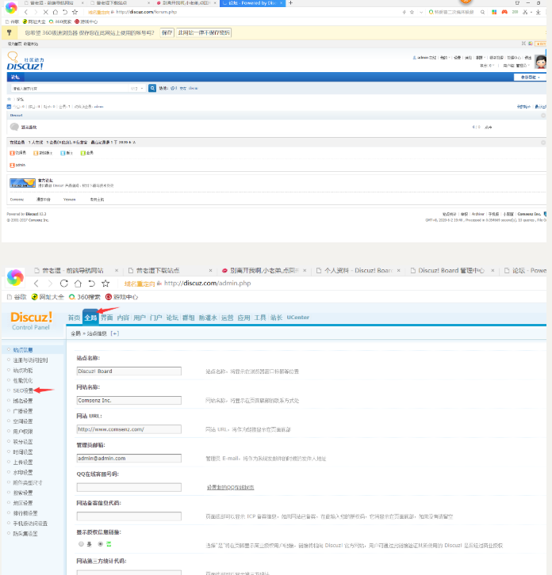Click the forum search text box
Image resolution: width=552 pixels, height=575 pixels.
pyautogui.click(x=71, y=89)
